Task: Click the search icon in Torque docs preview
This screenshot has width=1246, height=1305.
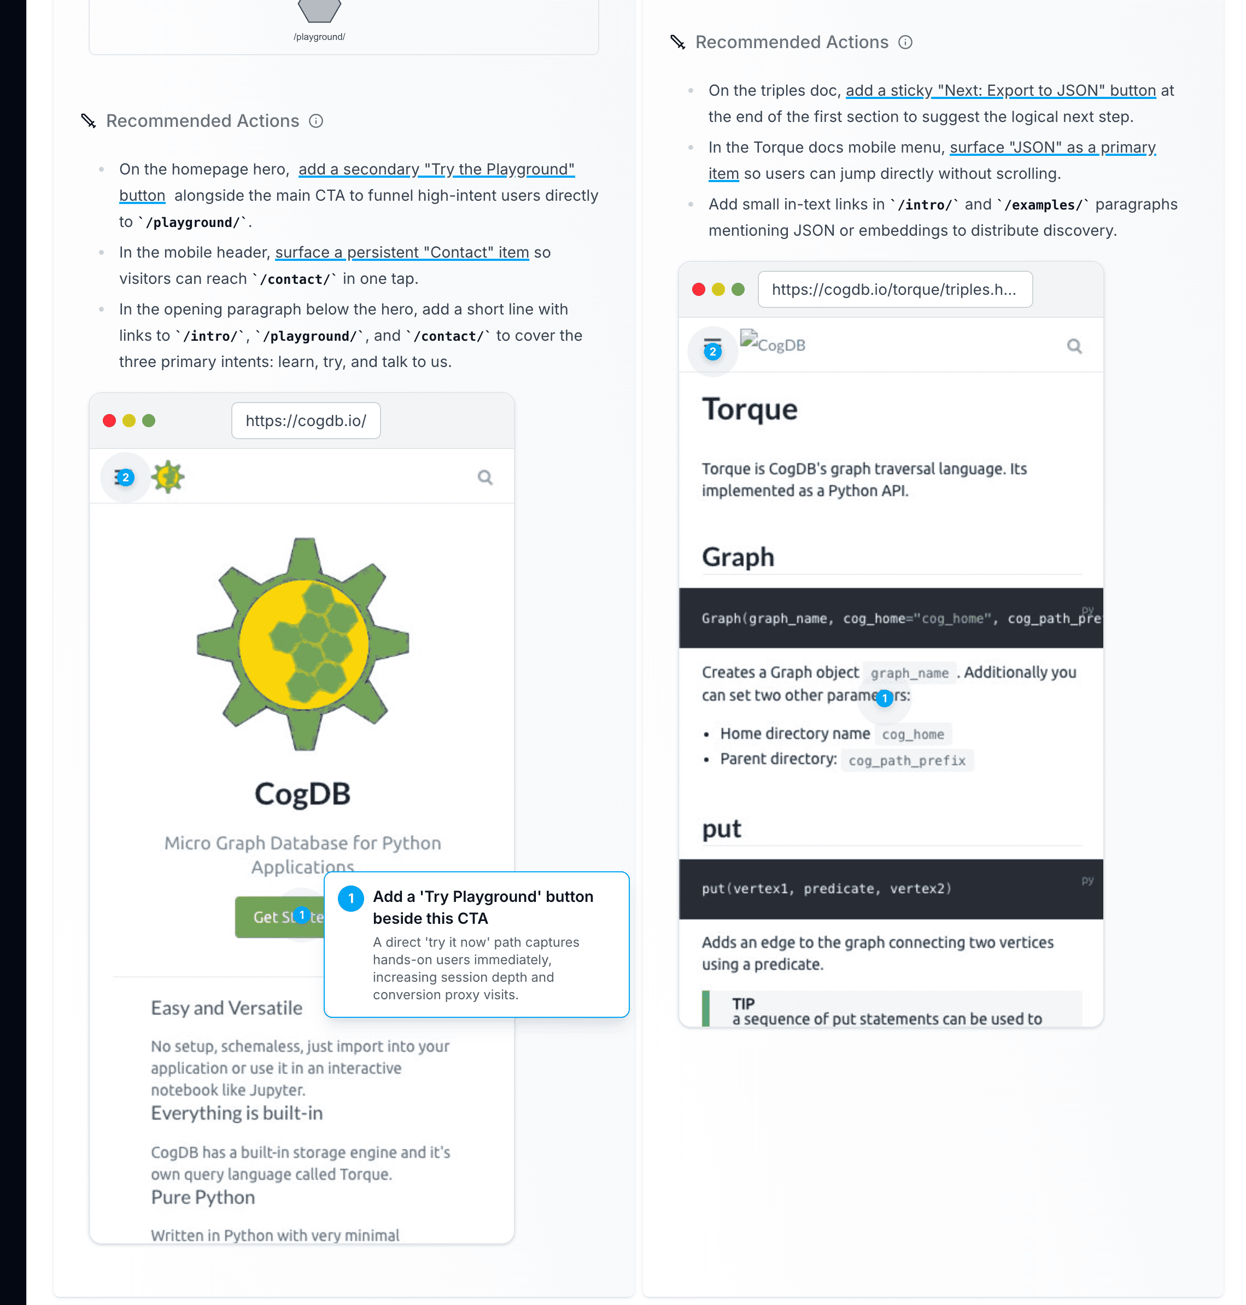Action: point(1074,346)
